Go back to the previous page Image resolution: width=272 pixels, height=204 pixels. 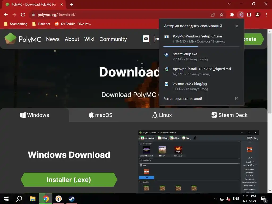coord(6,15)
